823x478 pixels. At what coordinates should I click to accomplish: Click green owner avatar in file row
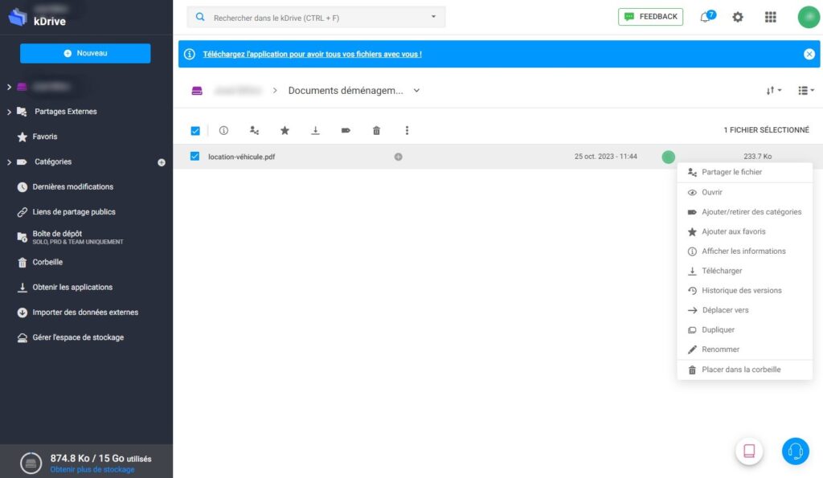click(668, 157)
